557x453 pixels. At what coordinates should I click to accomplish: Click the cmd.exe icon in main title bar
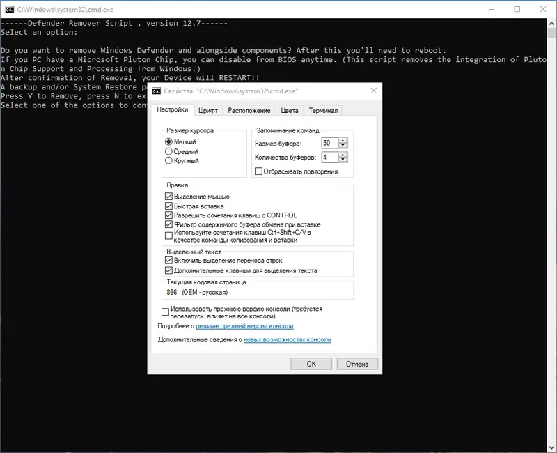tap(10, 10)
